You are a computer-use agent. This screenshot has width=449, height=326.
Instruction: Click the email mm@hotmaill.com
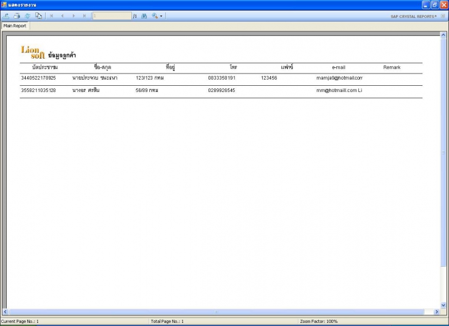click(x=337, y=90)
